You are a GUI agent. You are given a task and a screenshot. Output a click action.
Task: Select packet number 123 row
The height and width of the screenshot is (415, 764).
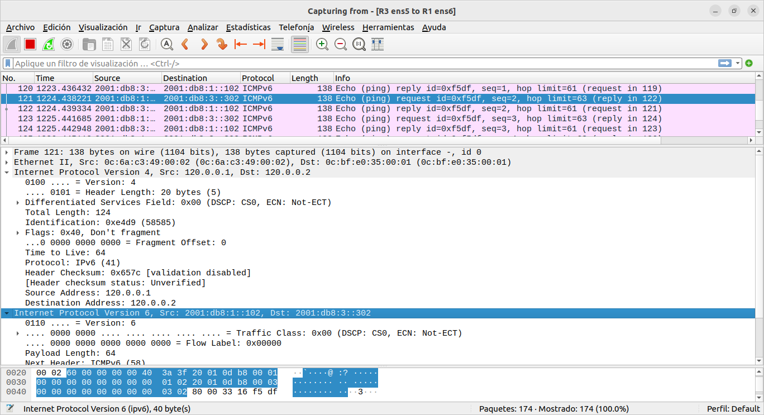point(378,118)
